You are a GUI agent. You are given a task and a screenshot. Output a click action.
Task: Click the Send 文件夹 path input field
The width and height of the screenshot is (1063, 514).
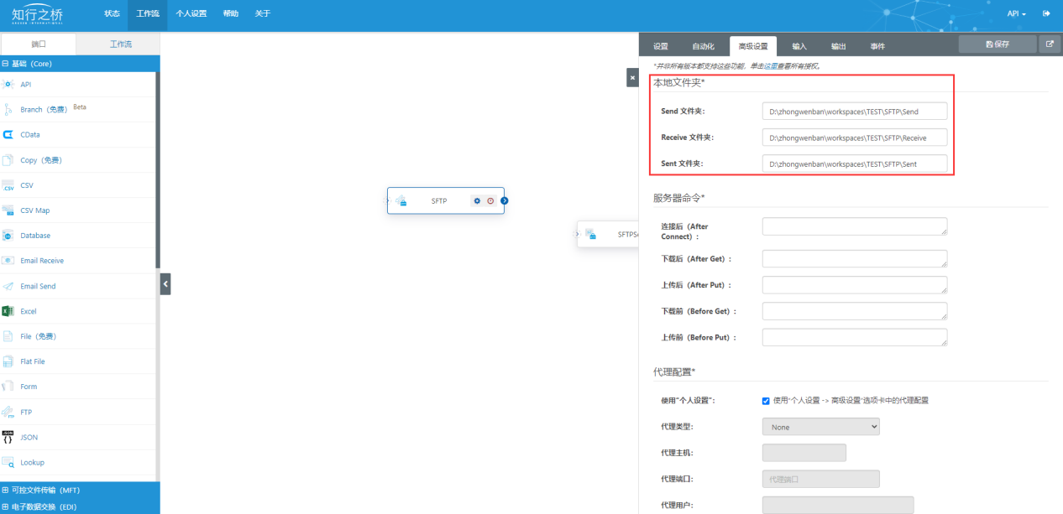(854, 112)
